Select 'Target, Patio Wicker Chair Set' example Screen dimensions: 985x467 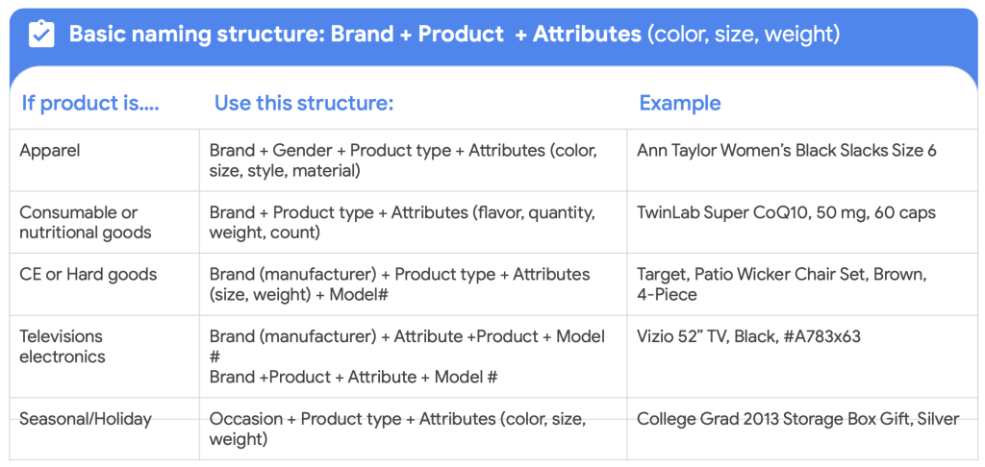tap(782, 284)
